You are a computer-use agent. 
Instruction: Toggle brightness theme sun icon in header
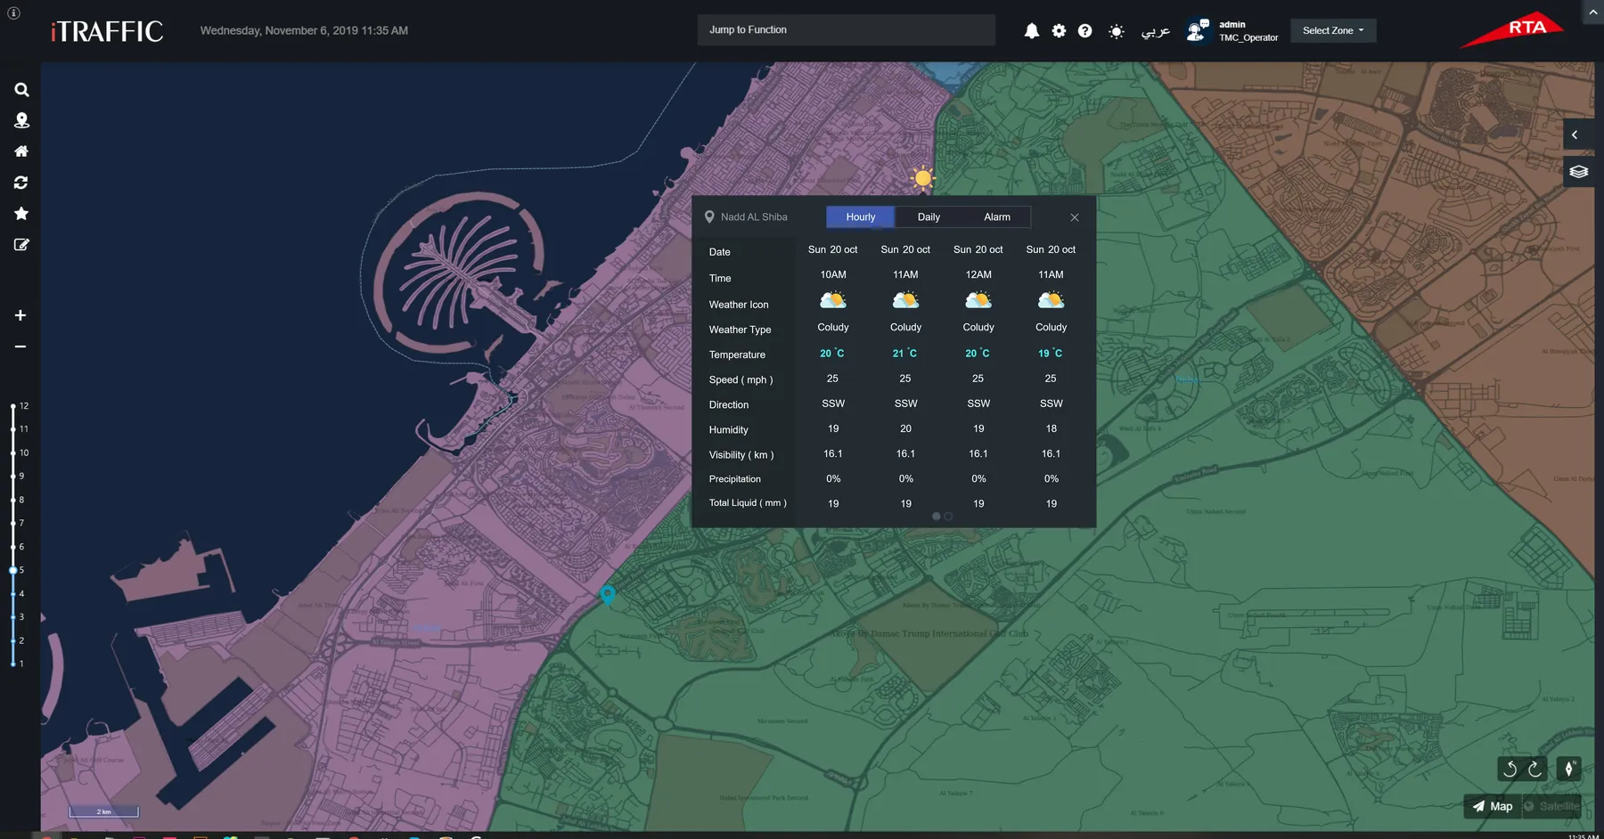[1116, 31]
